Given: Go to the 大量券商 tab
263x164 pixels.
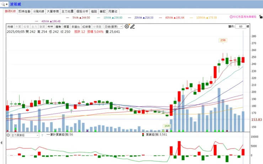Looking at the screenshot, I should coord(53,11).
